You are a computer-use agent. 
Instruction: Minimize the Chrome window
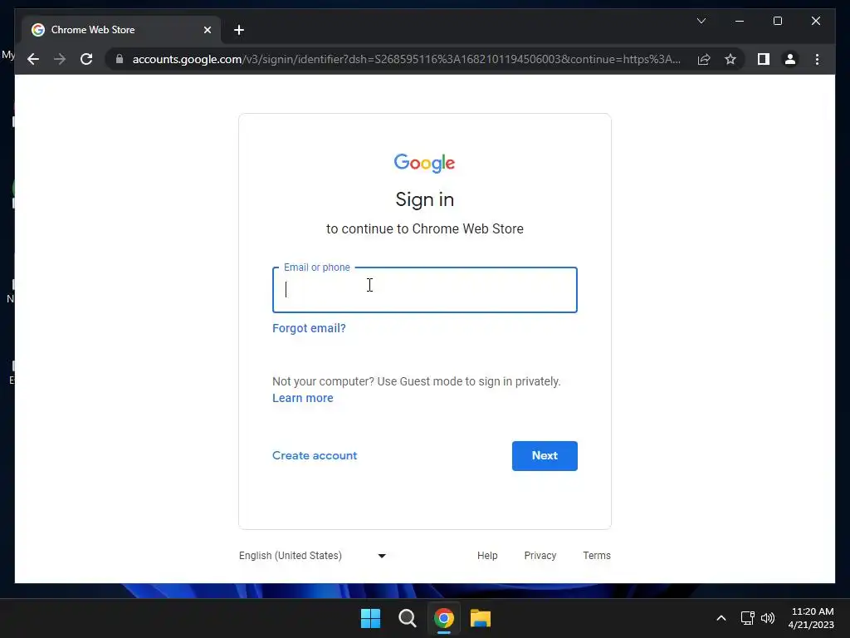click(x=740, y=21)
